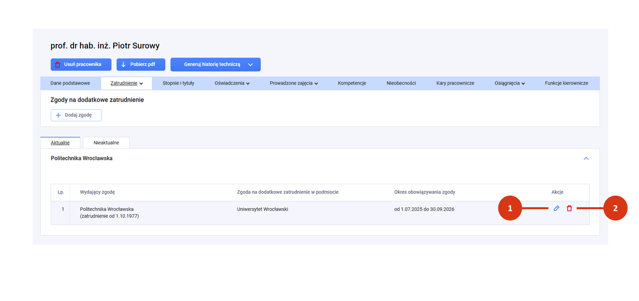Screen dimensions: 639x301
Task: Click the Wydający zgodę column header
Action: click(97, 192)
